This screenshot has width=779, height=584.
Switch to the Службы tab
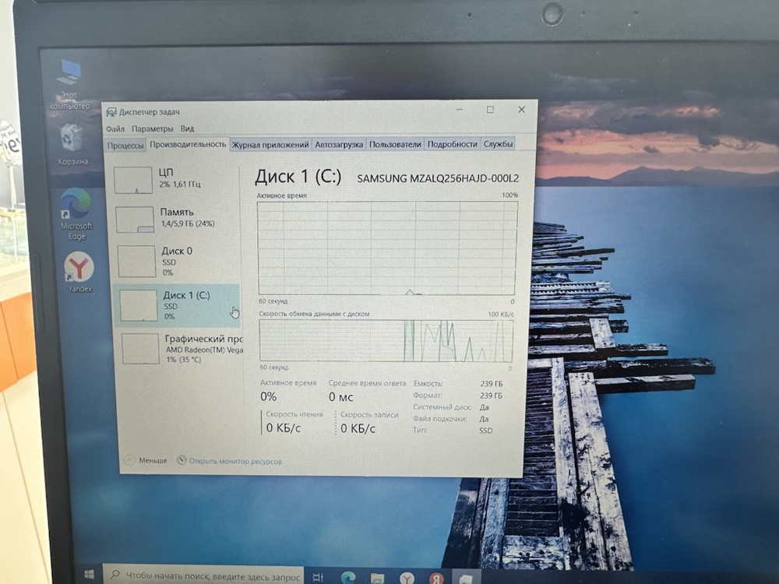click(498, 144)
